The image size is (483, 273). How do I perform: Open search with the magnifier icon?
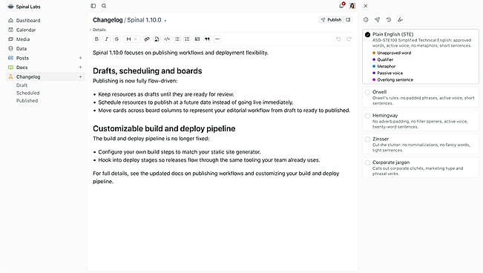pyautogui.click(x=104, y=6)
